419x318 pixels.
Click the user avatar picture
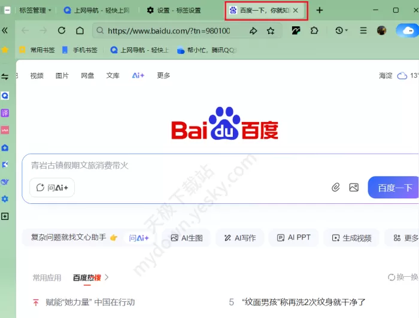pos(382,30)
